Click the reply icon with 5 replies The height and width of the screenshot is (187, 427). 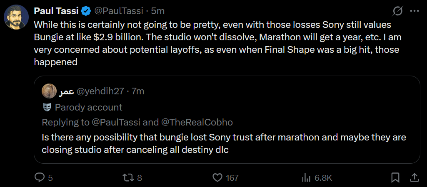click(44, 178)
